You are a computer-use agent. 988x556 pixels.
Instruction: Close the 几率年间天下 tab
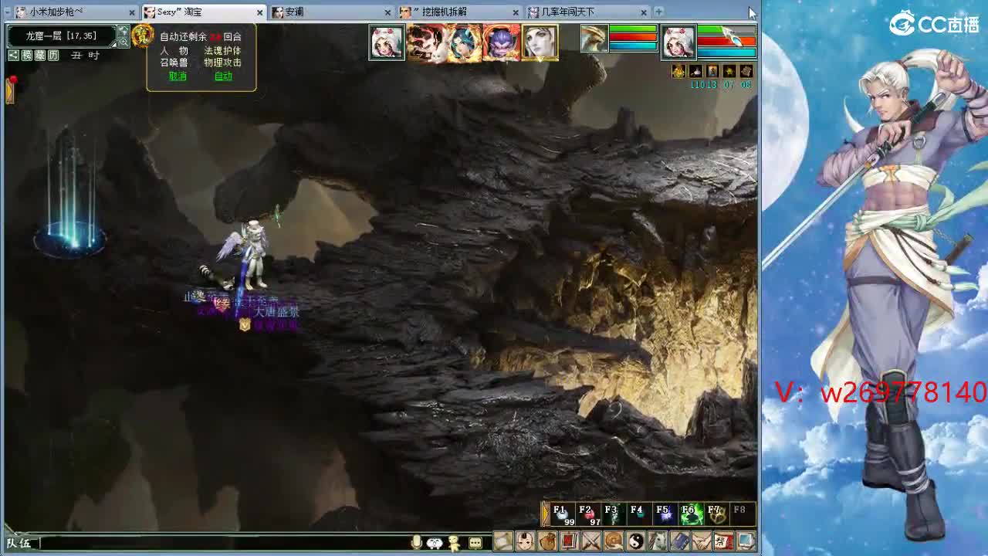[644, 12]
